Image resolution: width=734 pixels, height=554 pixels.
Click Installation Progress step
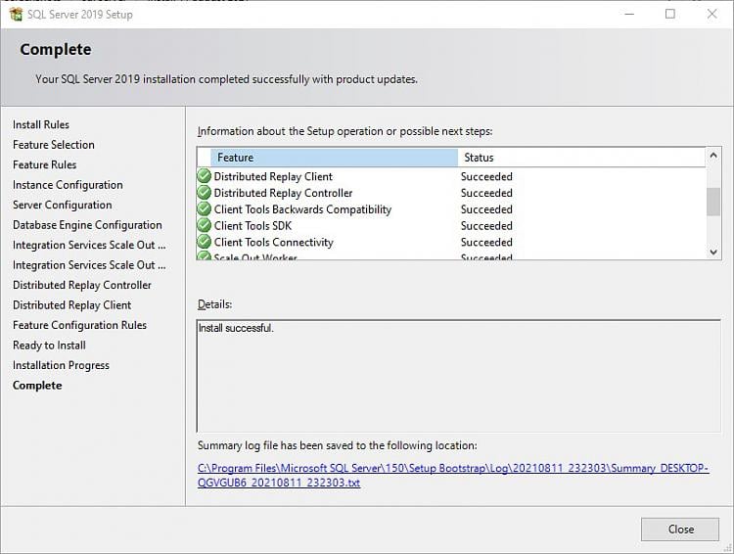click(61, 365)
